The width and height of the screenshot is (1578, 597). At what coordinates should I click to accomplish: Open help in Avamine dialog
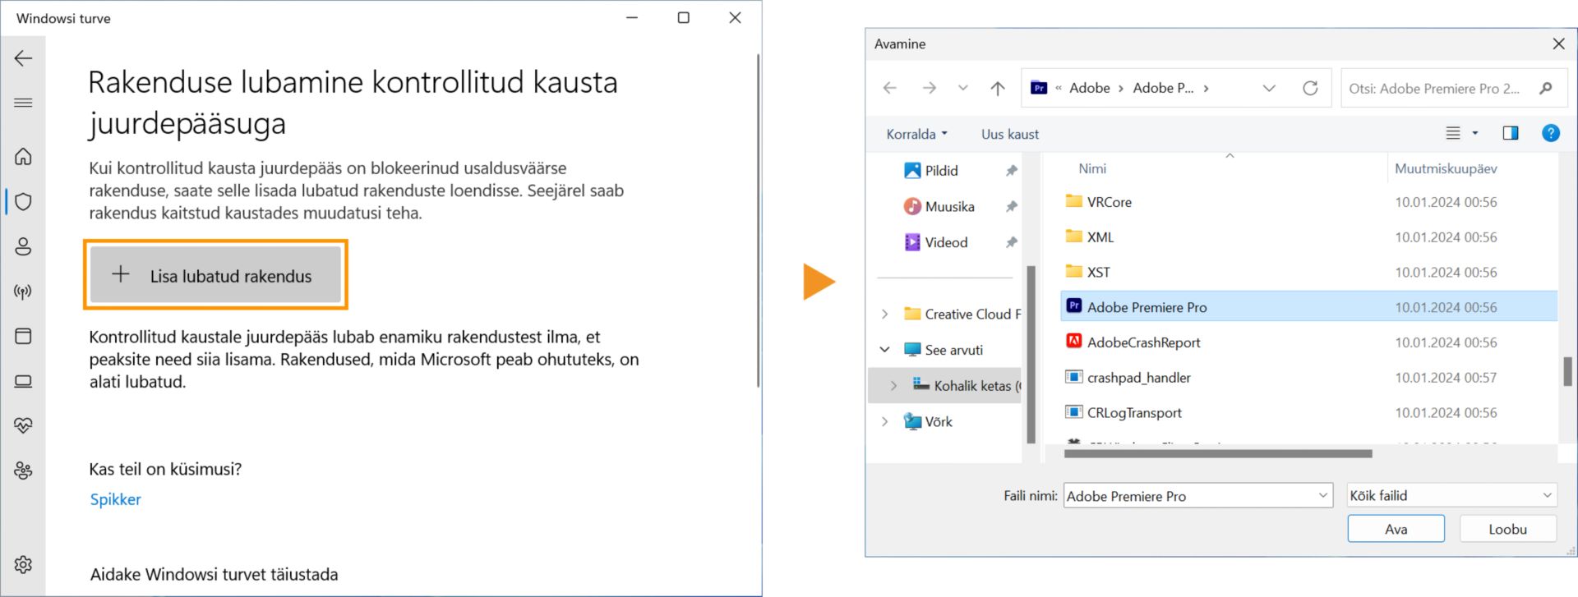(1551, 133)
